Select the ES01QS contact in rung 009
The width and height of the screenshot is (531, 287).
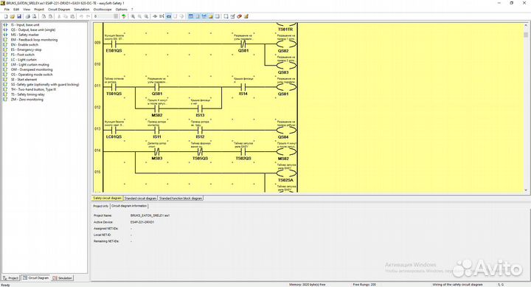point(114,44)
